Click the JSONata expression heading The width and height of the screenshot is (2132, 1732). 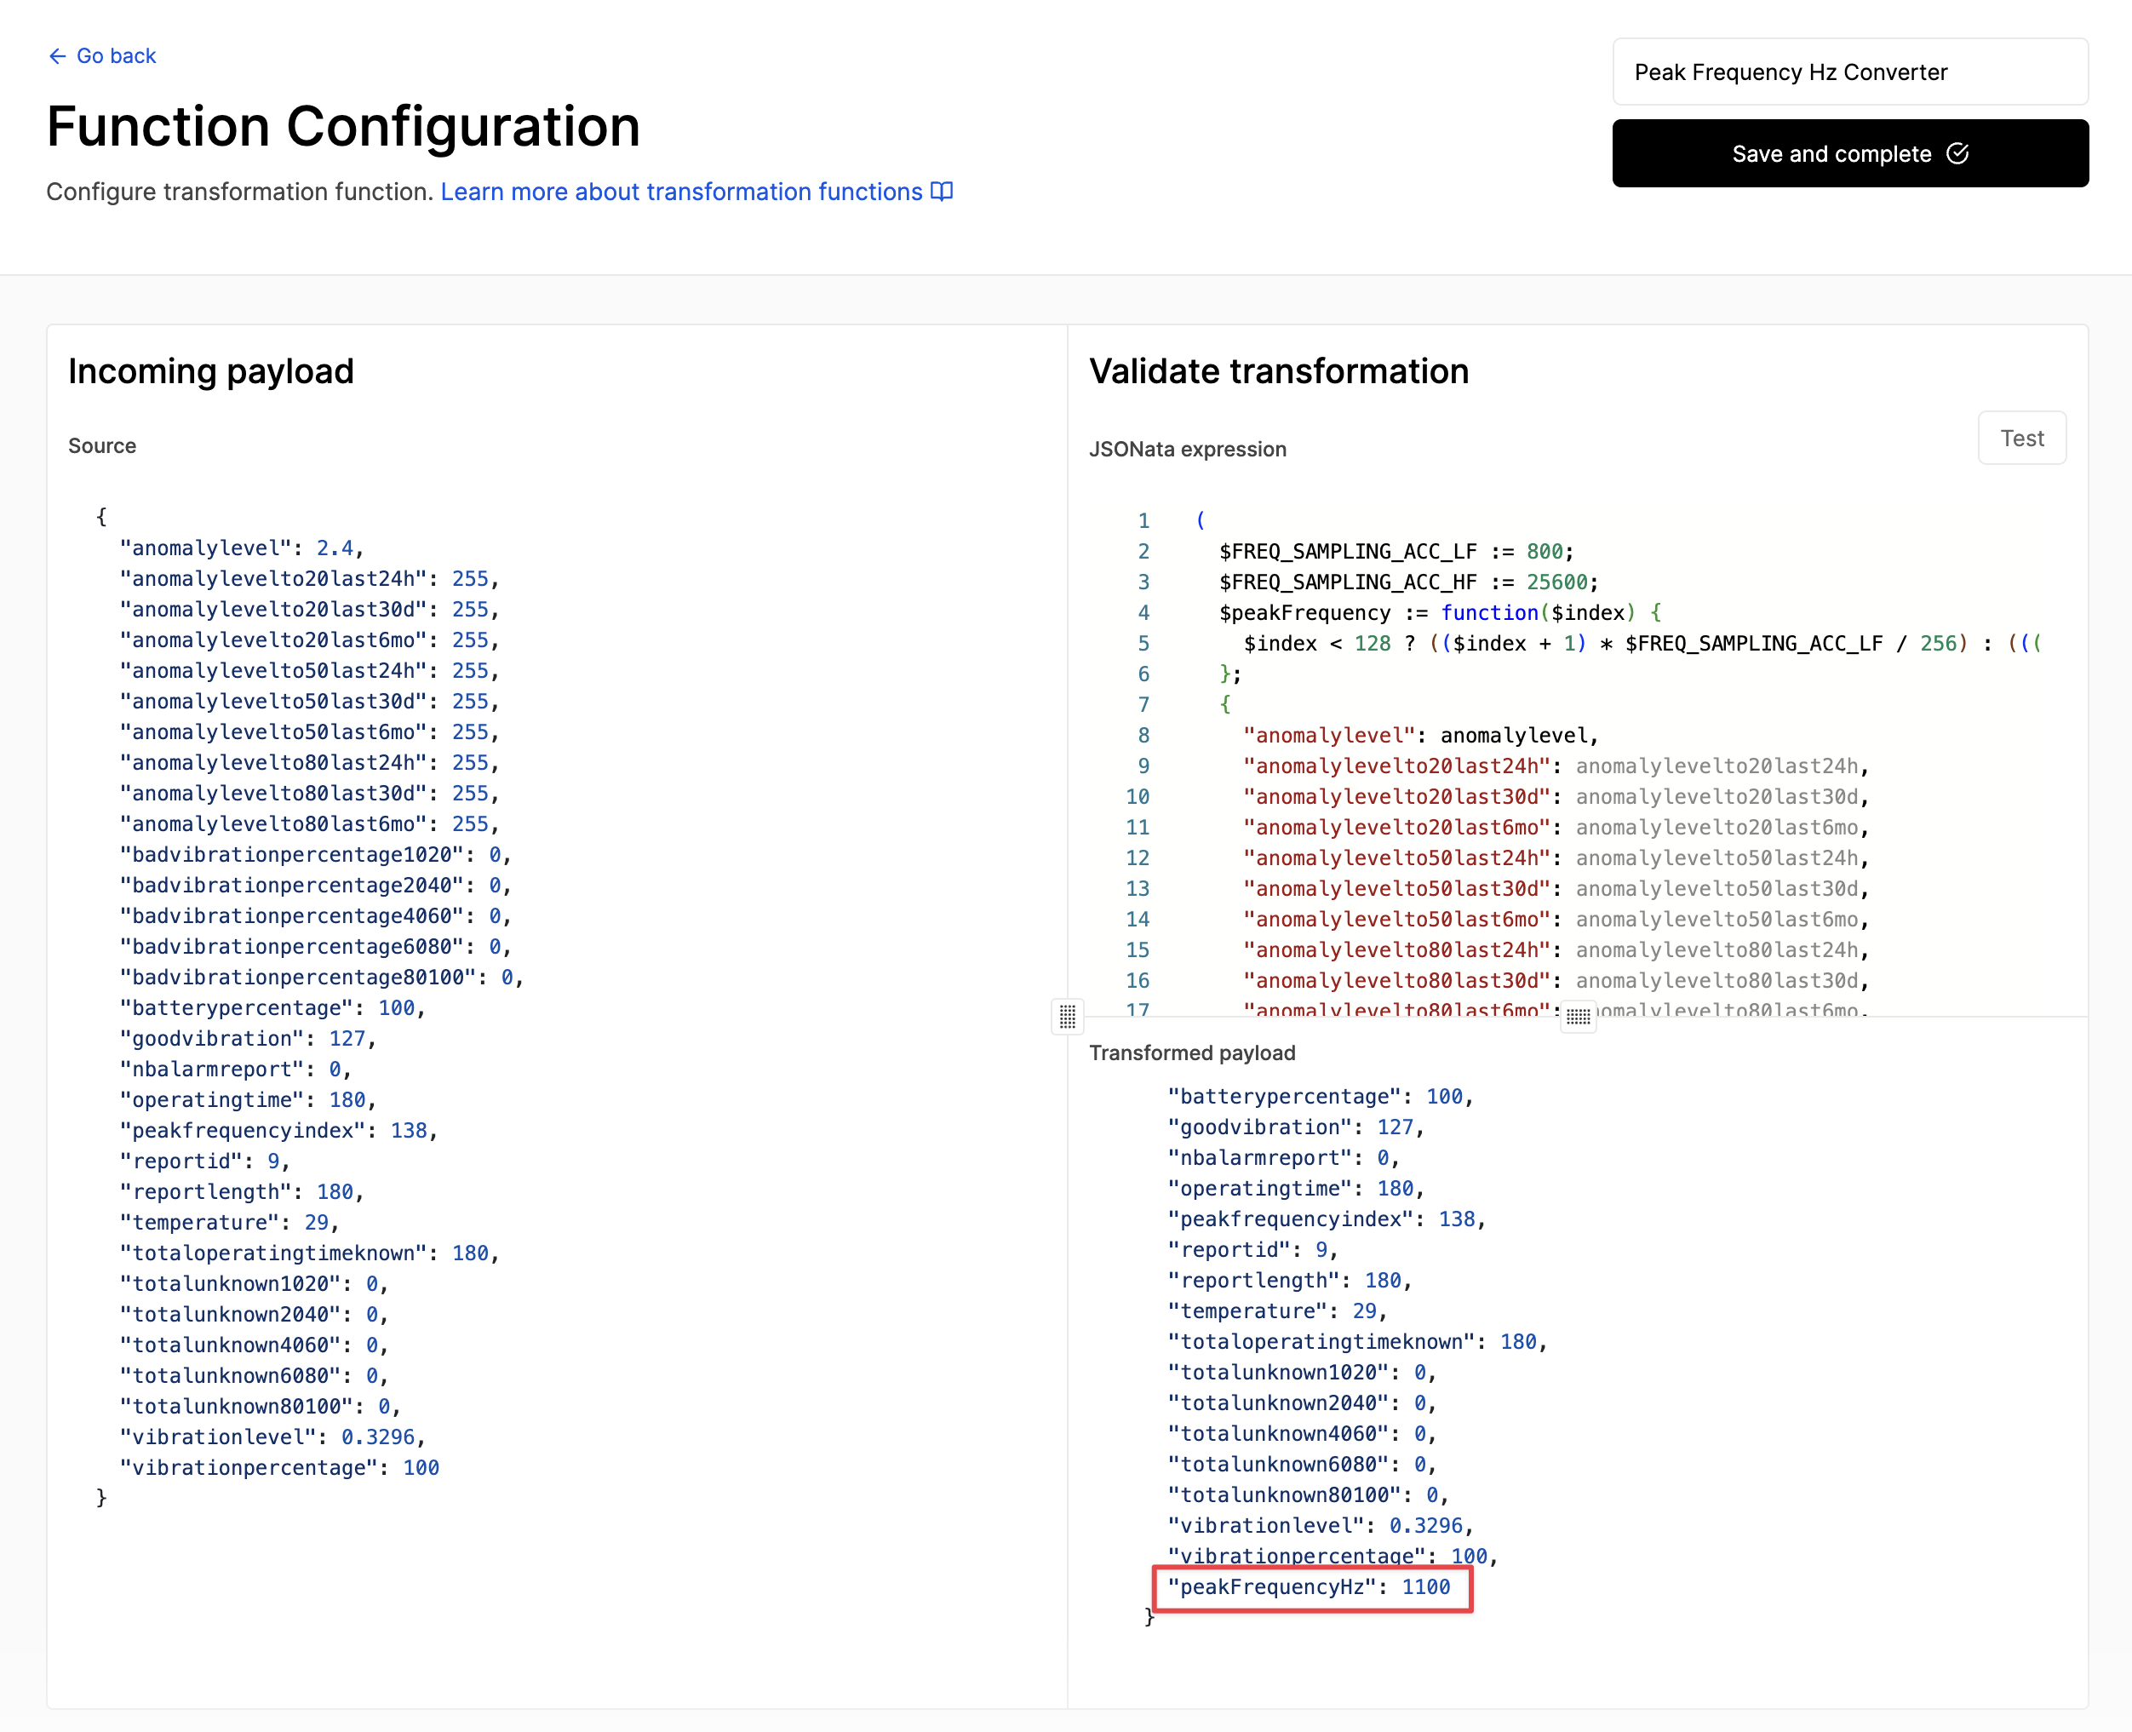pos(1187,449)
